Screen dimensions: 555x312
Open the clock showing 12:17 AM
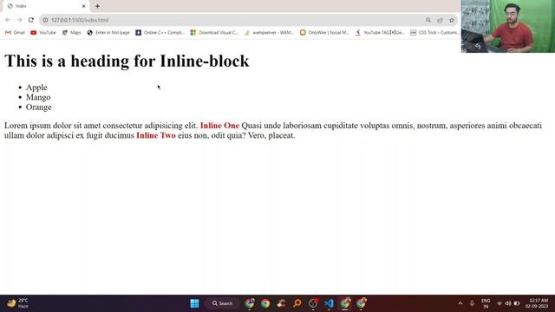[537, 303]
